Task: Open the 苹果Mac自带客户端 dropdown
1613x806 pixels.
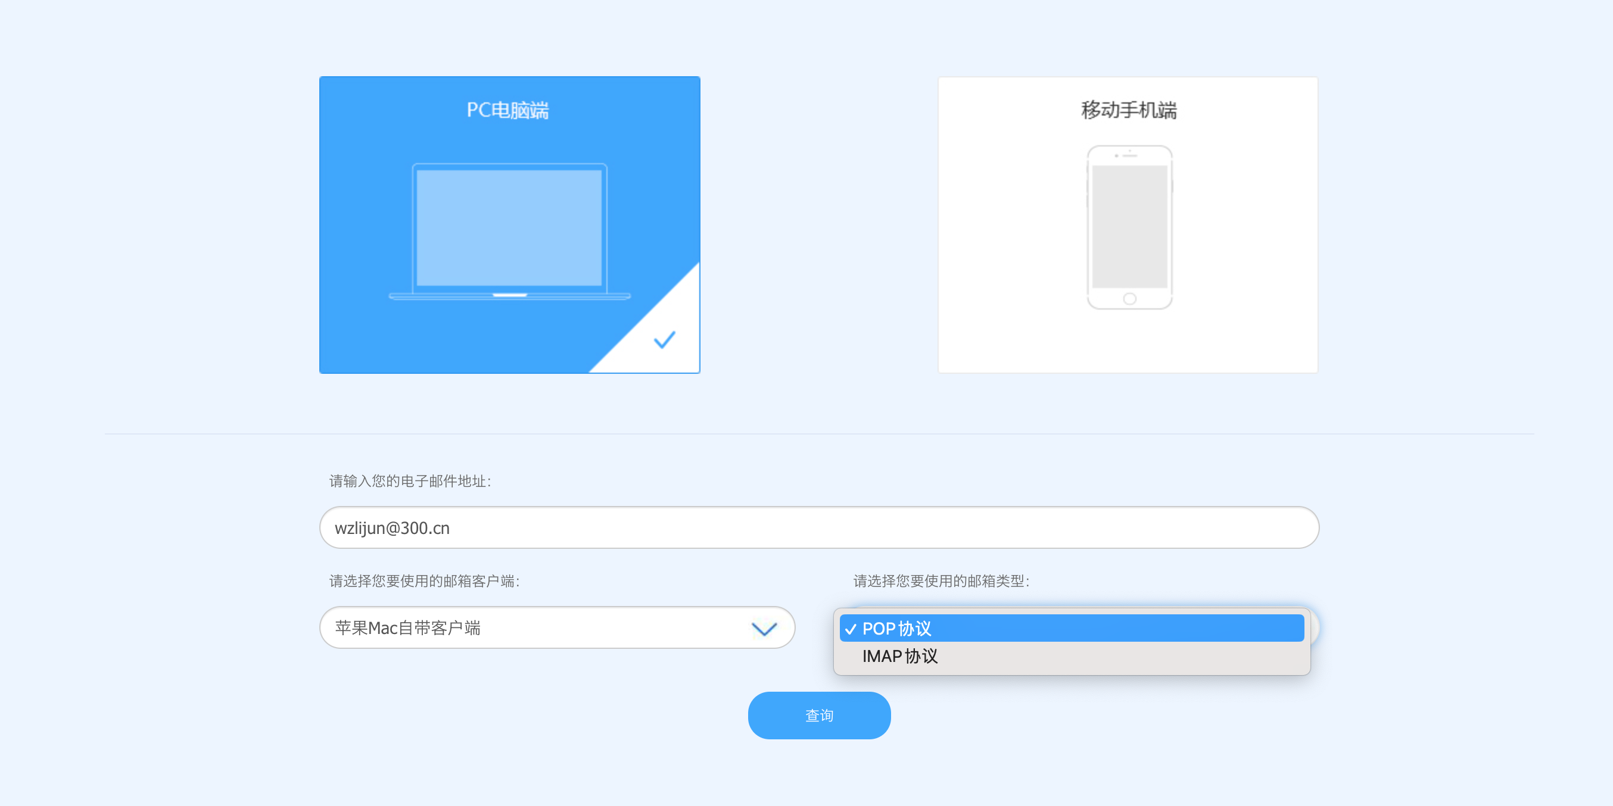Action: 556,627
